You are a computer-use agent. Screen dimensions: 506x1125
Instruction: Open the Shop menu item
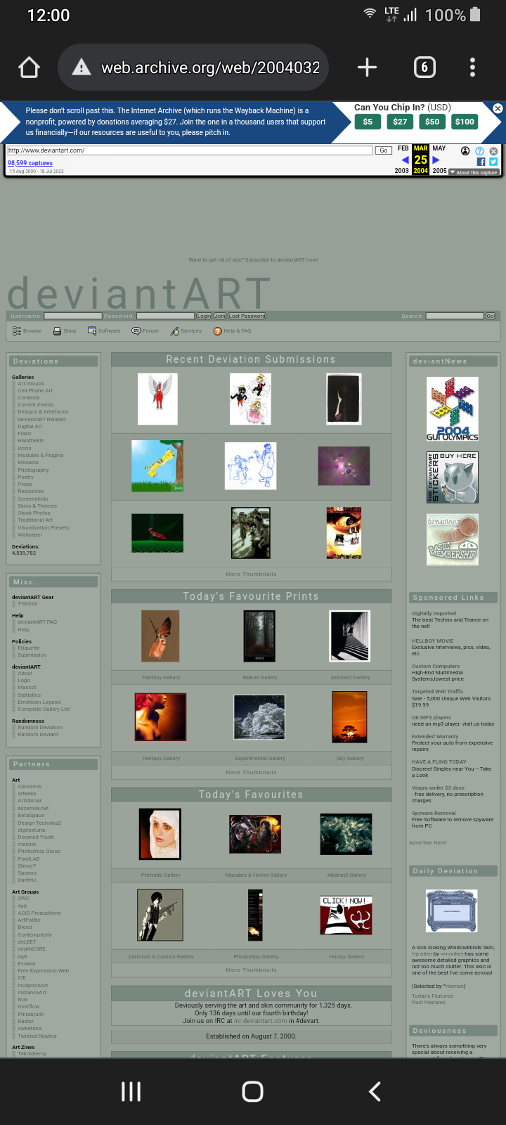coord(65,330)
